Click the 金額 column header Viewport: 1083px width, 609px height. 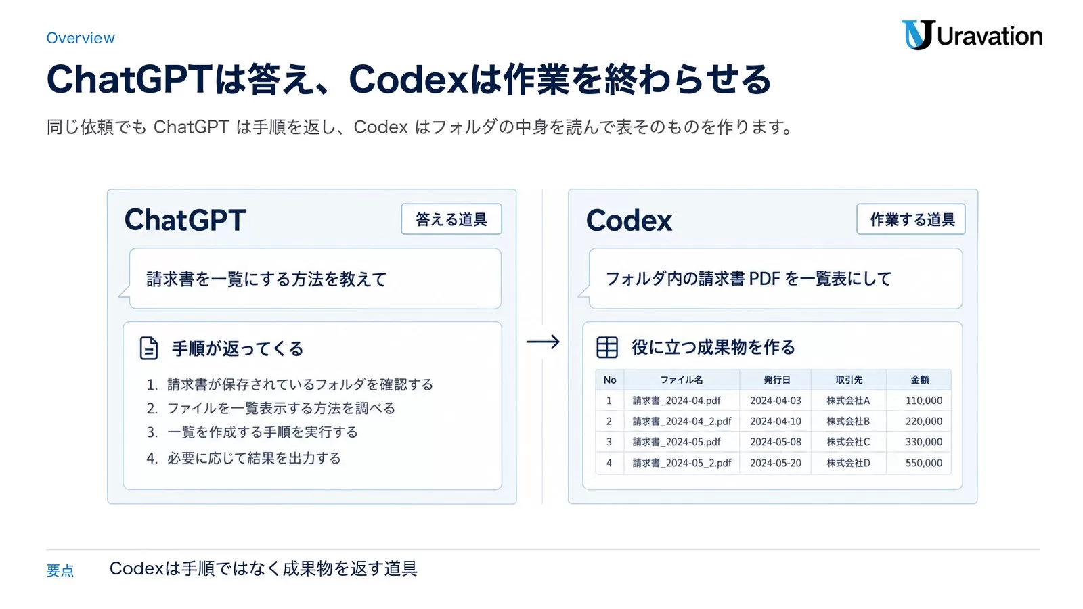[x=919, y=380]
